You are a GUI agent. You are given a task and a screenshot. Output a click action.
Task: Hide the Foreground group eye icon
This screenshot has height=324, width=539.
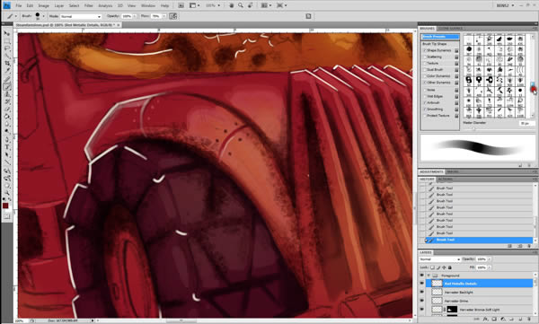[x=422, y=276]
